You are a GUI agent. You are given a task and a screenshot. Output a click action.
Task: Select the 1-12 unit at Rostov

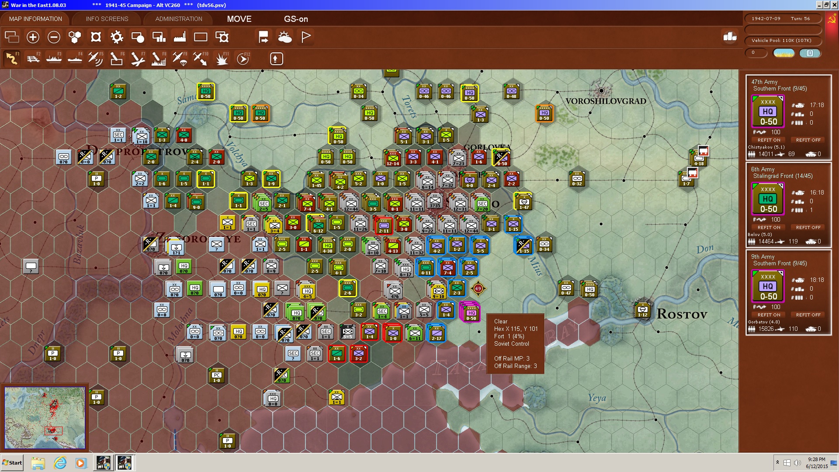[x=642, y=310]
